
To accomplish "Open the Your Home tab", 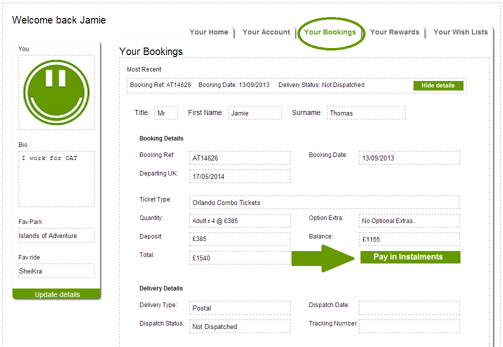I will coord(209,32).
